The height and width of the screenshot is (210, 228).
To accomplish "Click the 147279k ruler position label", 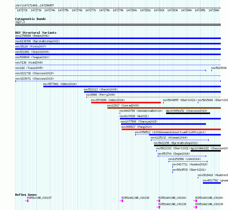I will point(118,10).
